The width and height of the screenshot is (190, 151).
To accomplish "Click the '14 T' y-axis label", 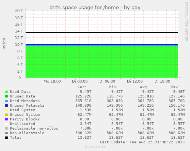I will click(19, 31).
